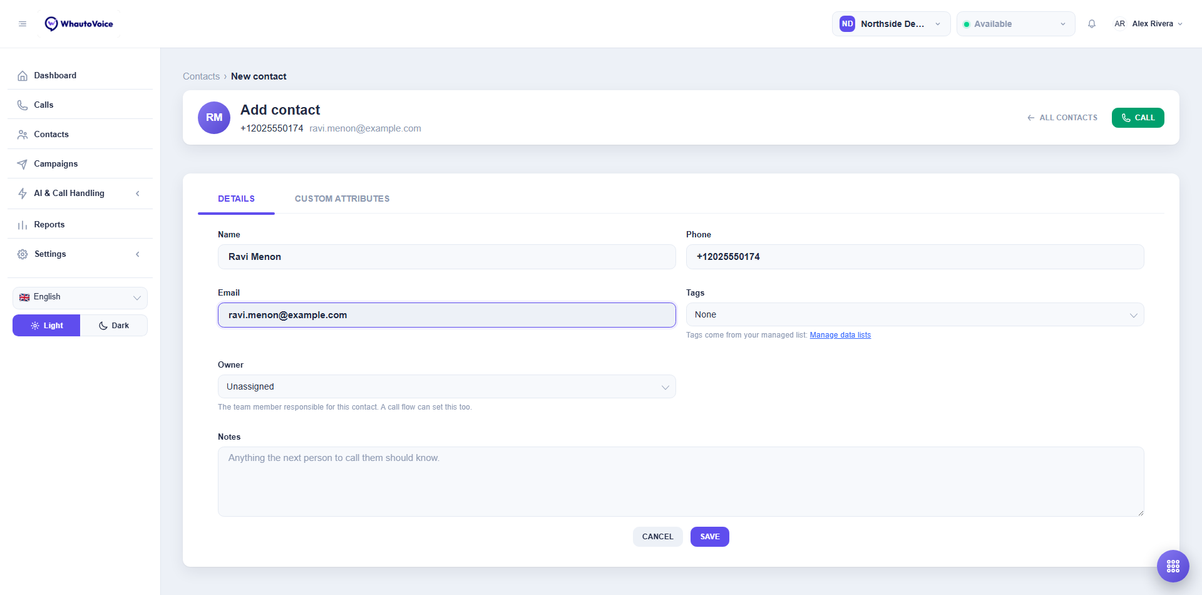The width and height of the screenshot is (1202, 595).
Task: Open the floating apps grid button
Action: click(x=1173, y=566)
